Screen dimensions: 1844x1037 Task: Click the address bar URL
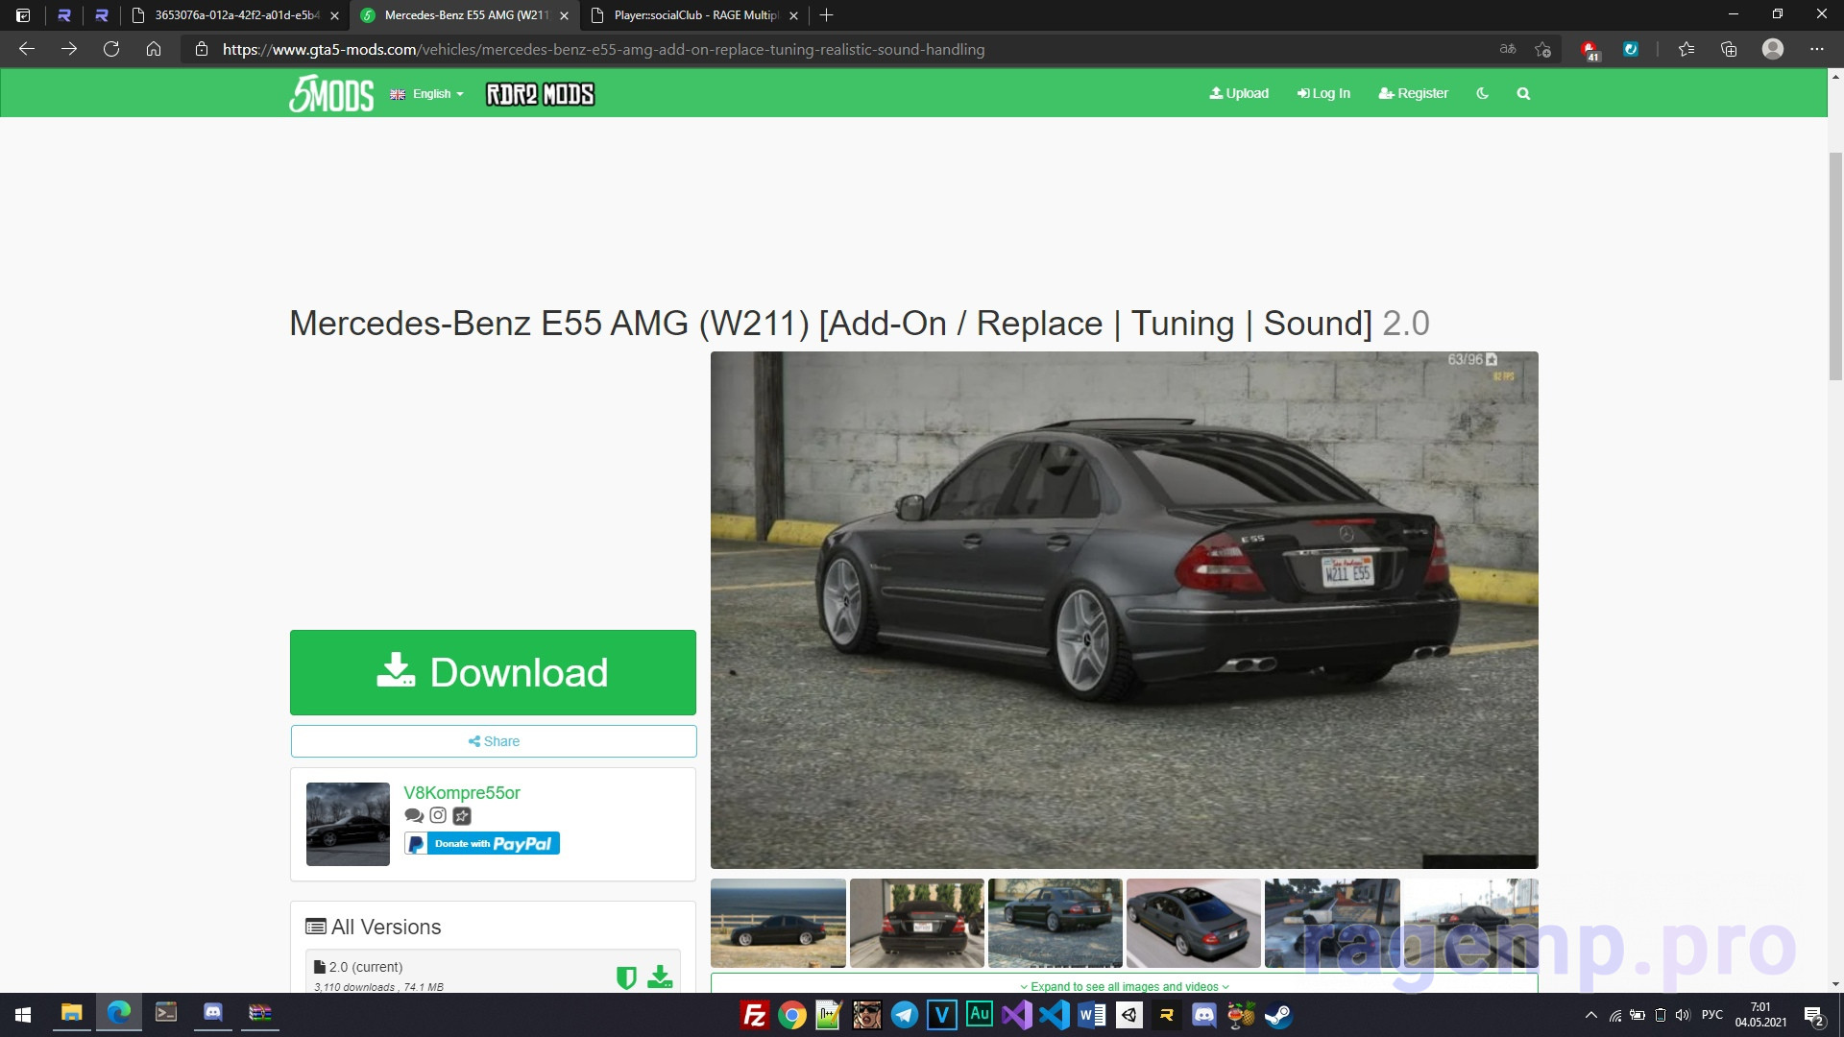coord(603,49)
